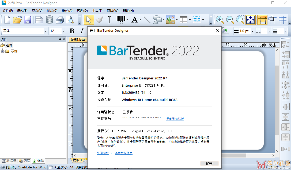Click the align bottom edges icon
Screen dimensions: 291x170
pos(285,75)
